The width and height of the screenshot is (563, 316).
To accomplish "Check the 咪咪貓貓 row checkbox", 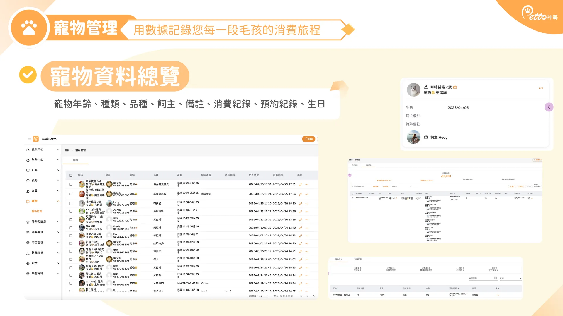I will 71,204.
